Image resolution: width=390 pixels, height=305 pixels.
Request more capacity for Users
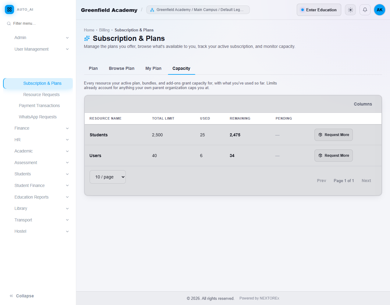pyautogui.click(x=334, y=156)
